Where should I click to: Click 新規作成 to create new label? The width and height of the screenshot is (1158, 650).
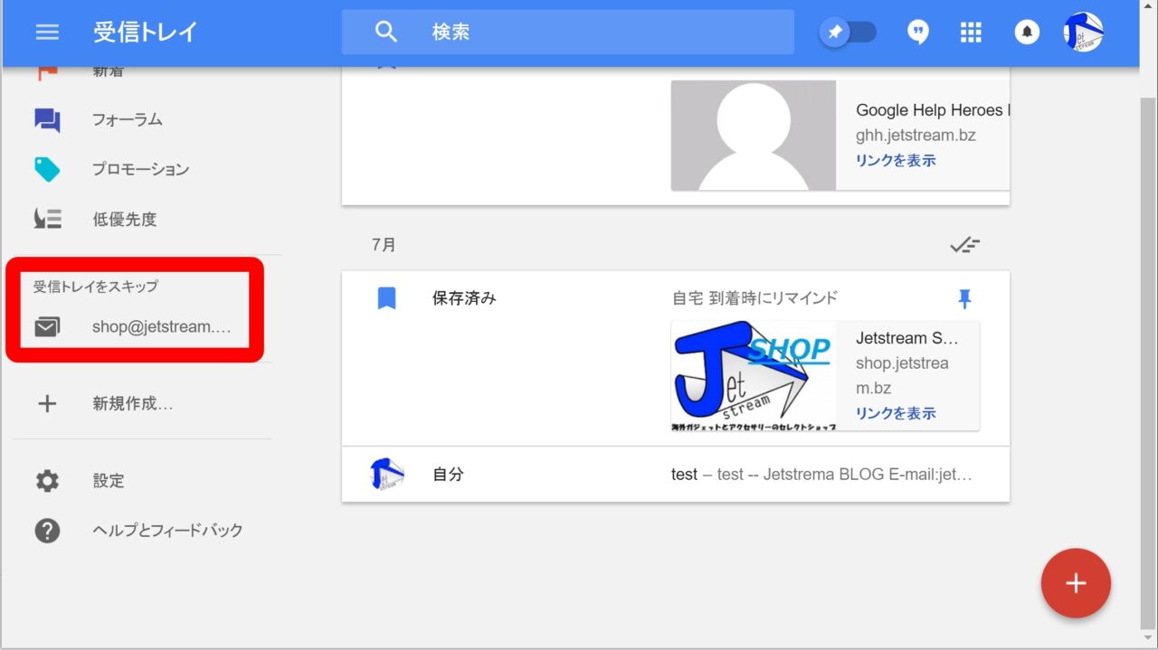coord(132,404)
